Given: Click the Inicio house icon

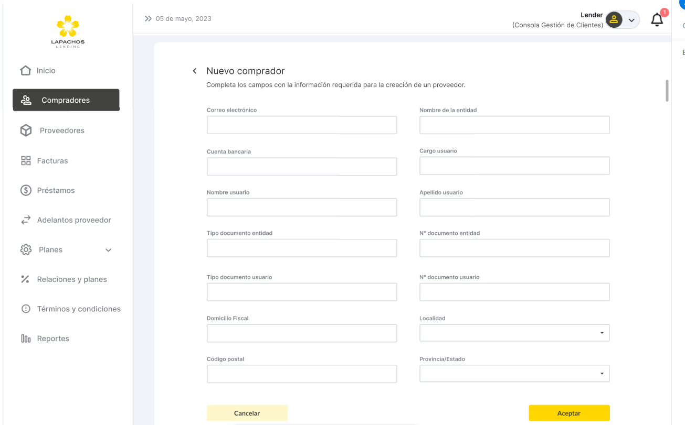Looking at the screenshot, I should [x=25, y=70].
